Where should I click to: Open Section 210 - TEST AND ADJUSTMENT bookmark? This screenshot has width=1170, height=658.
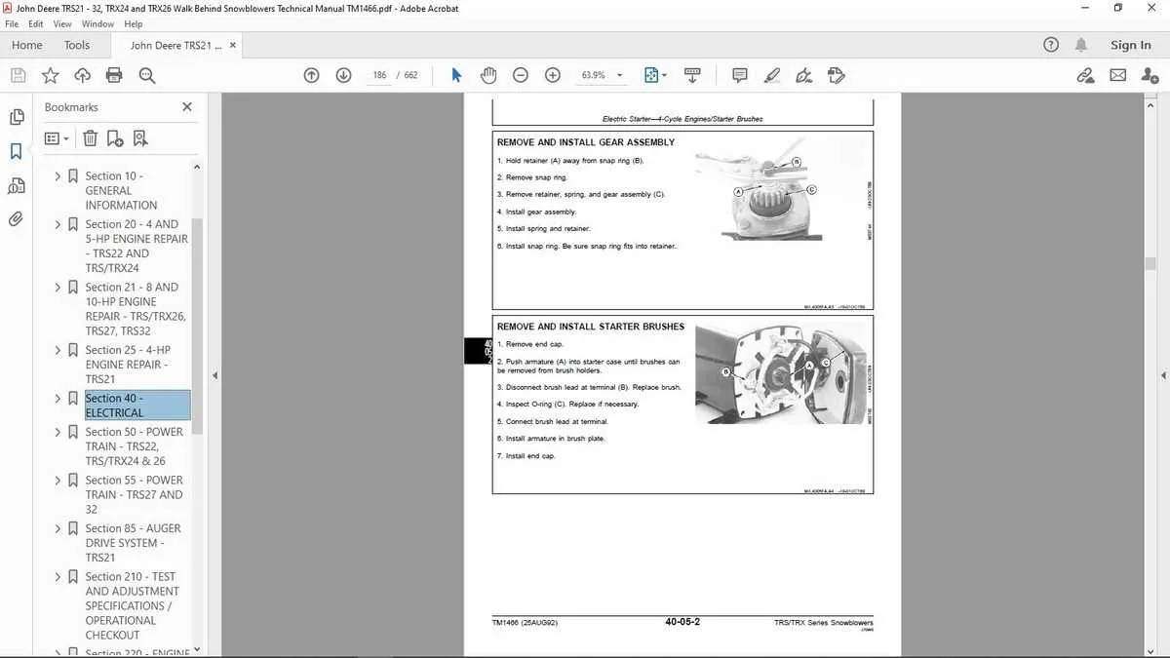133,605
